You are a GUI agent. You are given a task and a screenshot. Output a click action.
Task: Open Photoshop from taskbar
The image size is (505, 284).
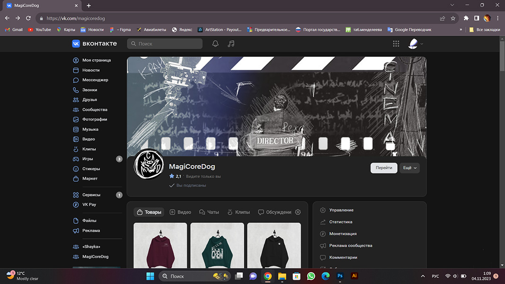[x=340, y=276]
